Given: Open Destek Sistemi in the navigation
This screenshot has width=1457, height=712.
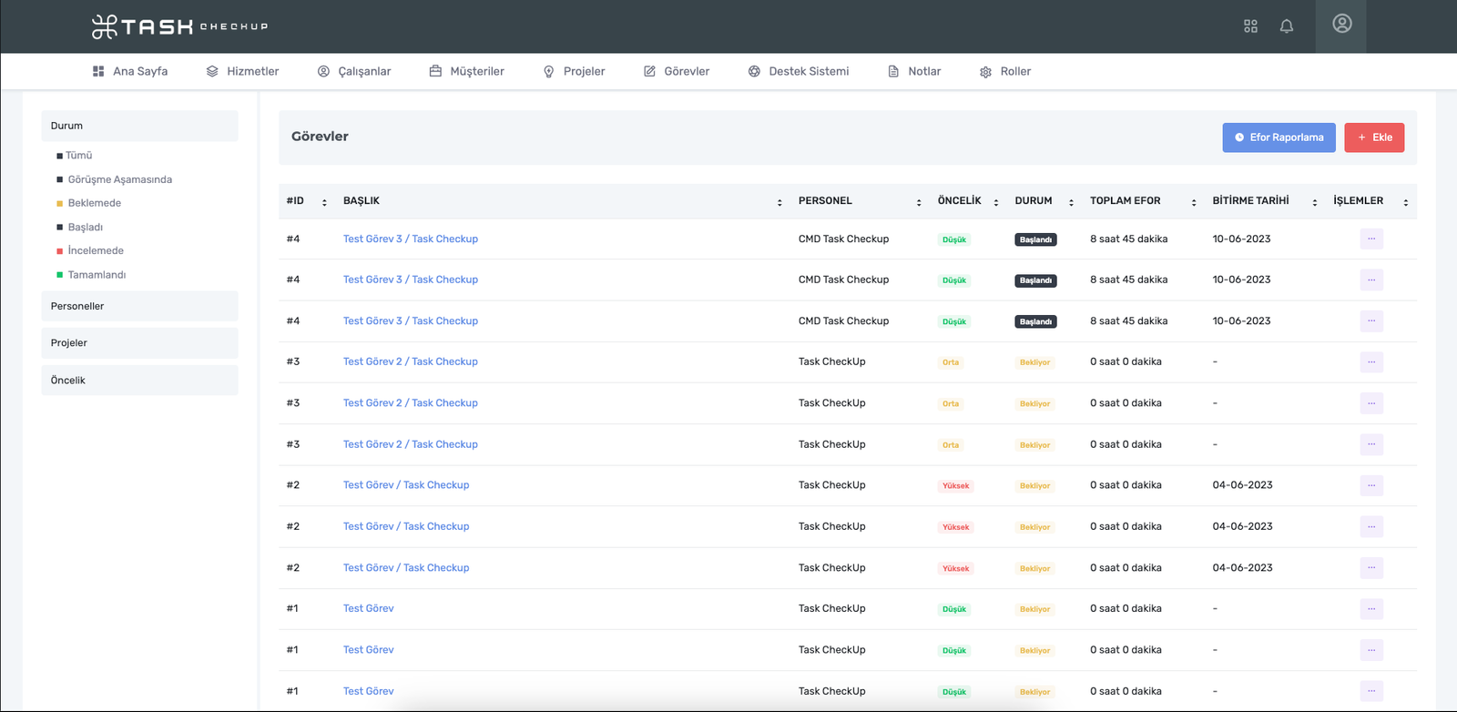Looking at the screenshot, I should tap(799, 71).
